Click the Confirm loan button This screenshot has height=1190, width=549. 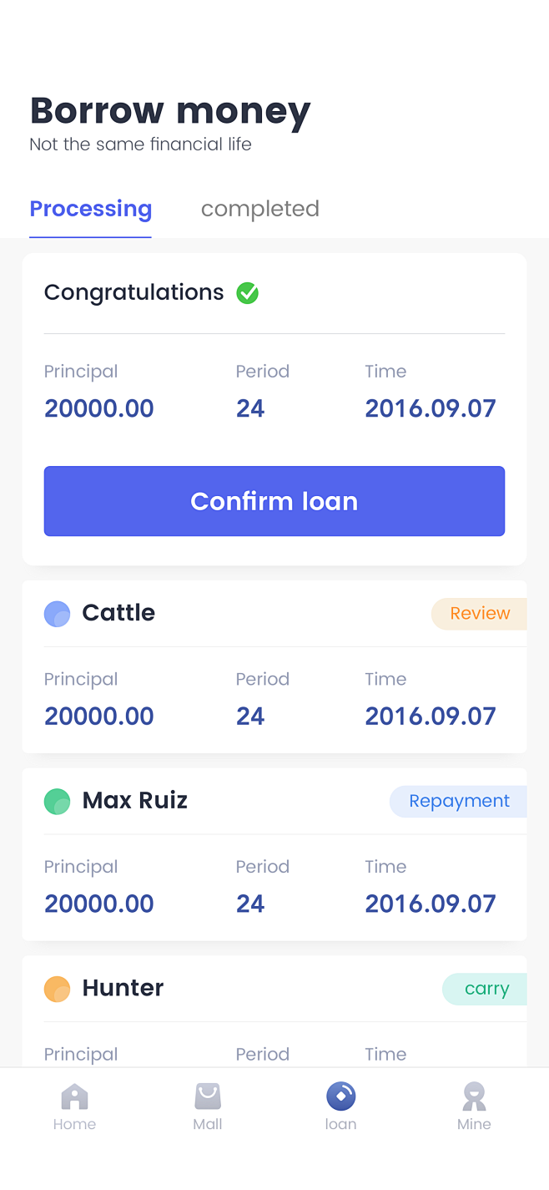[x=274, y=501]
